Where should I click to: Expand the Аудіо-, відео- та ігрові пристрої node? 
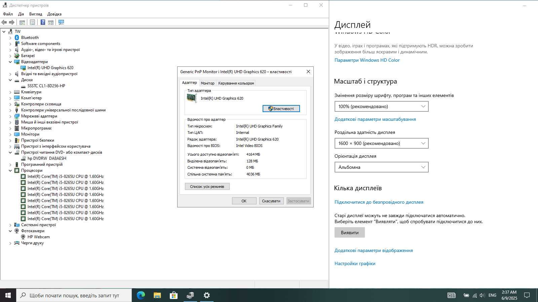[10, 50]
